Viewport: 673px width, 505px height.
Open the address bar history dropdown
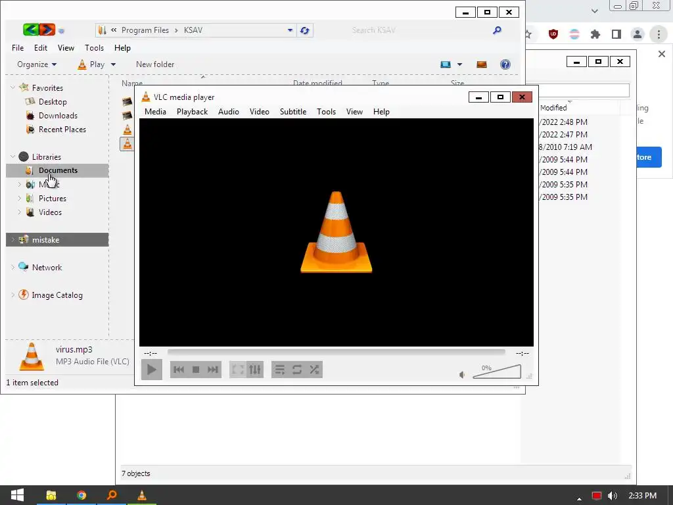290,30
